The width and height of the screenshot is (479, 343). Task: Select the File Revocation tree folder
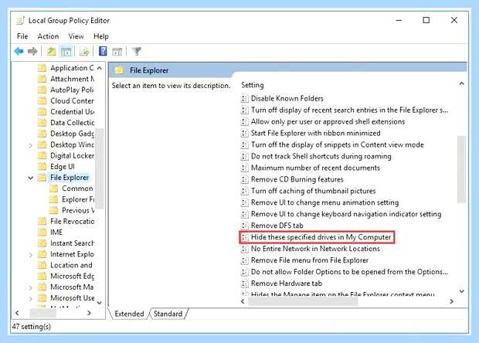pos(73,221)
